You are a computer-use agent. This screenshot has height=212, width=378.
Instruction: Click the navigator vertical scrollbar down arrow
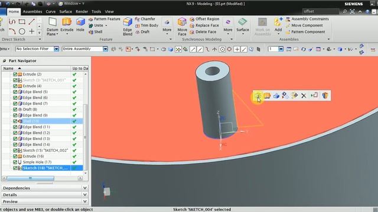click(x=86, y=173)
